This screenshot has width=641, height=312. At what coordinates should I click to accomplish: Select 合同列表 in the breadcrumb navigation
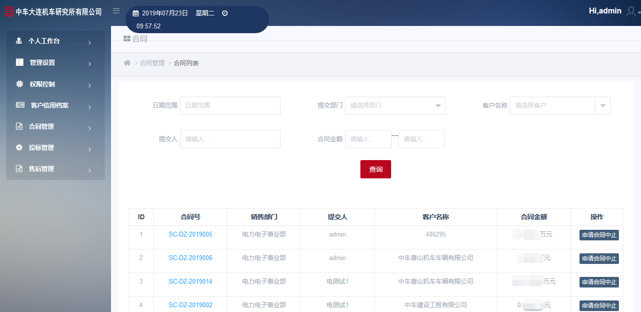tap(186, 62)
